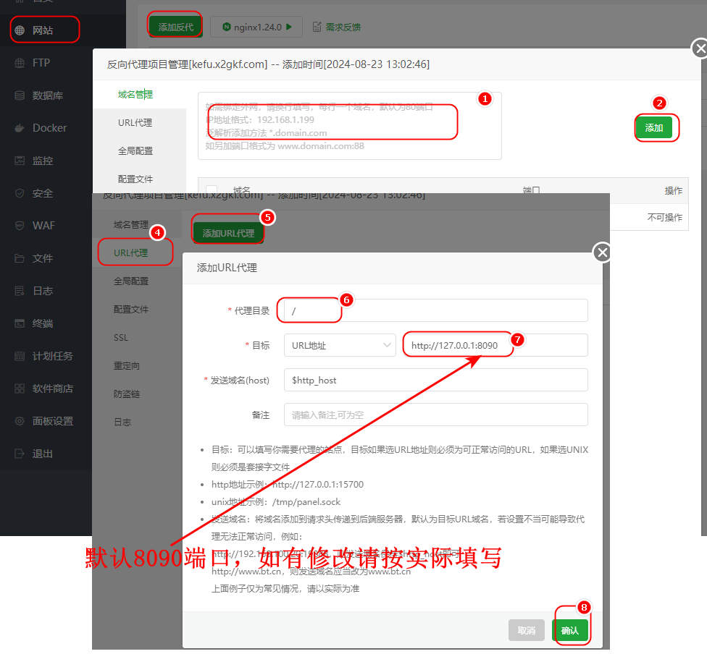The image size is (707, 654).
Task: Open Docker from the sidebar icon
Action: [20, 128]
